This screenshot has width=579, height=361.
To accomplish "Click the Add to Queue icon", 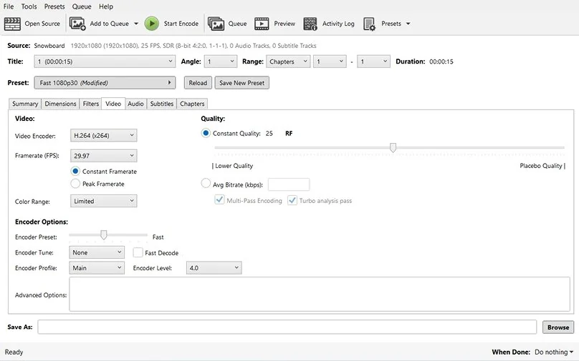I will point(77,24).
